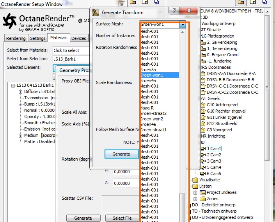The height and width of the screenshot is (222, 275).
Task: Open the -1. fundering plan icon
Action: [203, 61]
